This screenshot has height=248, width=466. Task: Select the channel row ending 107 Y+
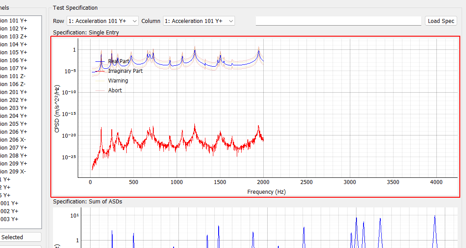tap(20, 68)
